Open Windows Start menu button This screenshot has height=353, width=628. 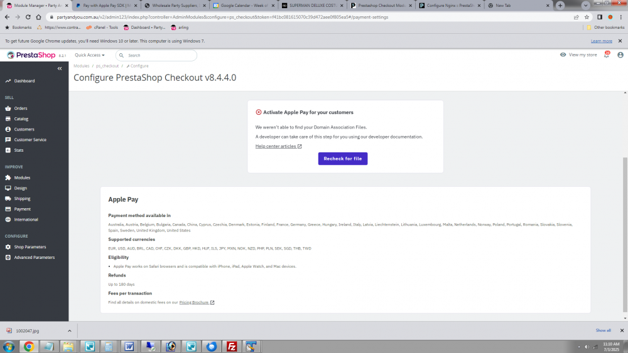tap(8, 346)
